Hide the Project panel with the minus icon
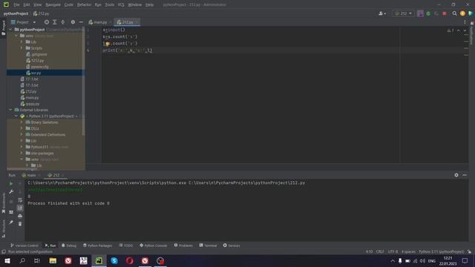 click(x=81, y=22)
